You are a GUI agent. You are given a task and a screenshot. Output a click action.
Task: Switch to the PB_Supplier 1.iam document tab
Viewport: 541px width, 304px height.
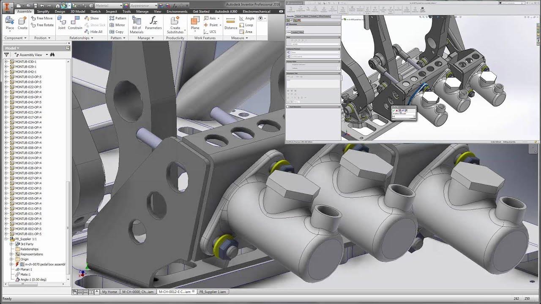[213, 292]
